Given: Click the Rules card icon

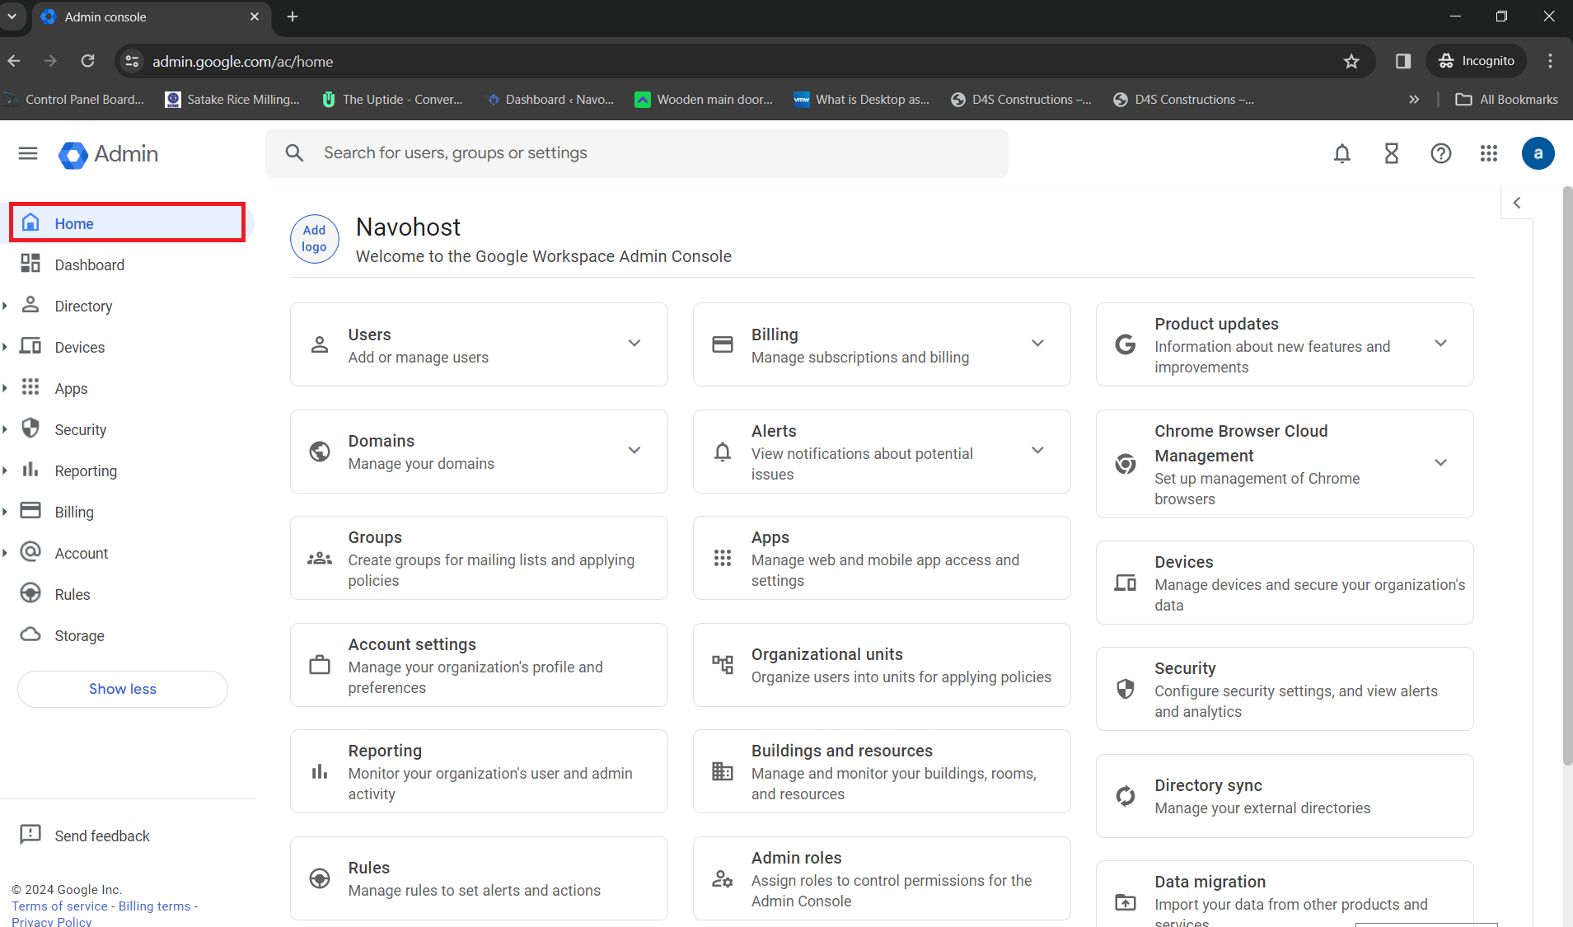Looking at the screenshot, I should 320,878.
